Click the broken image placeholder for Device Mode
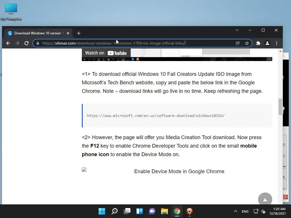291x218 pixels. coord(84,170)
